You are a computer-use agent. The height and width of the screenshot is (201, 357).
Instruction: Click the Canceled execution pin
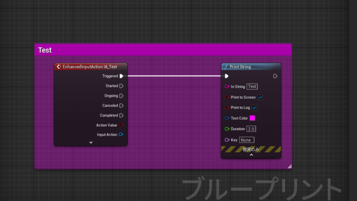[x=121, y=106]
